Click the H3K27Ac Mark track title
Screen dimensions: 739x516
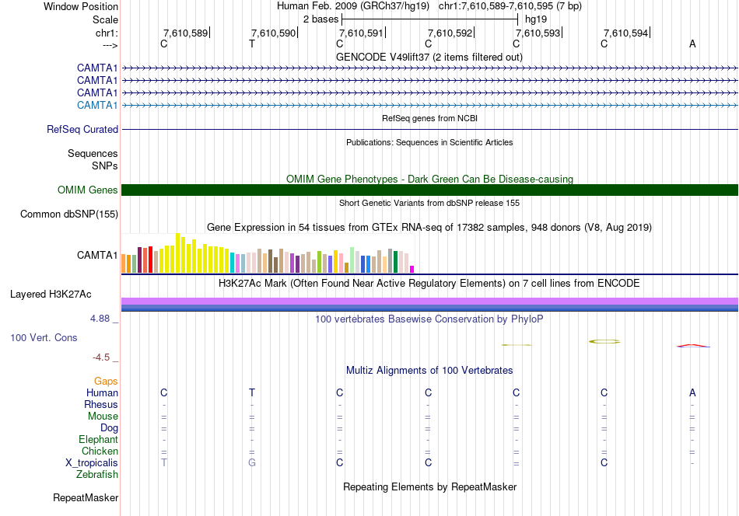[429, 283]
